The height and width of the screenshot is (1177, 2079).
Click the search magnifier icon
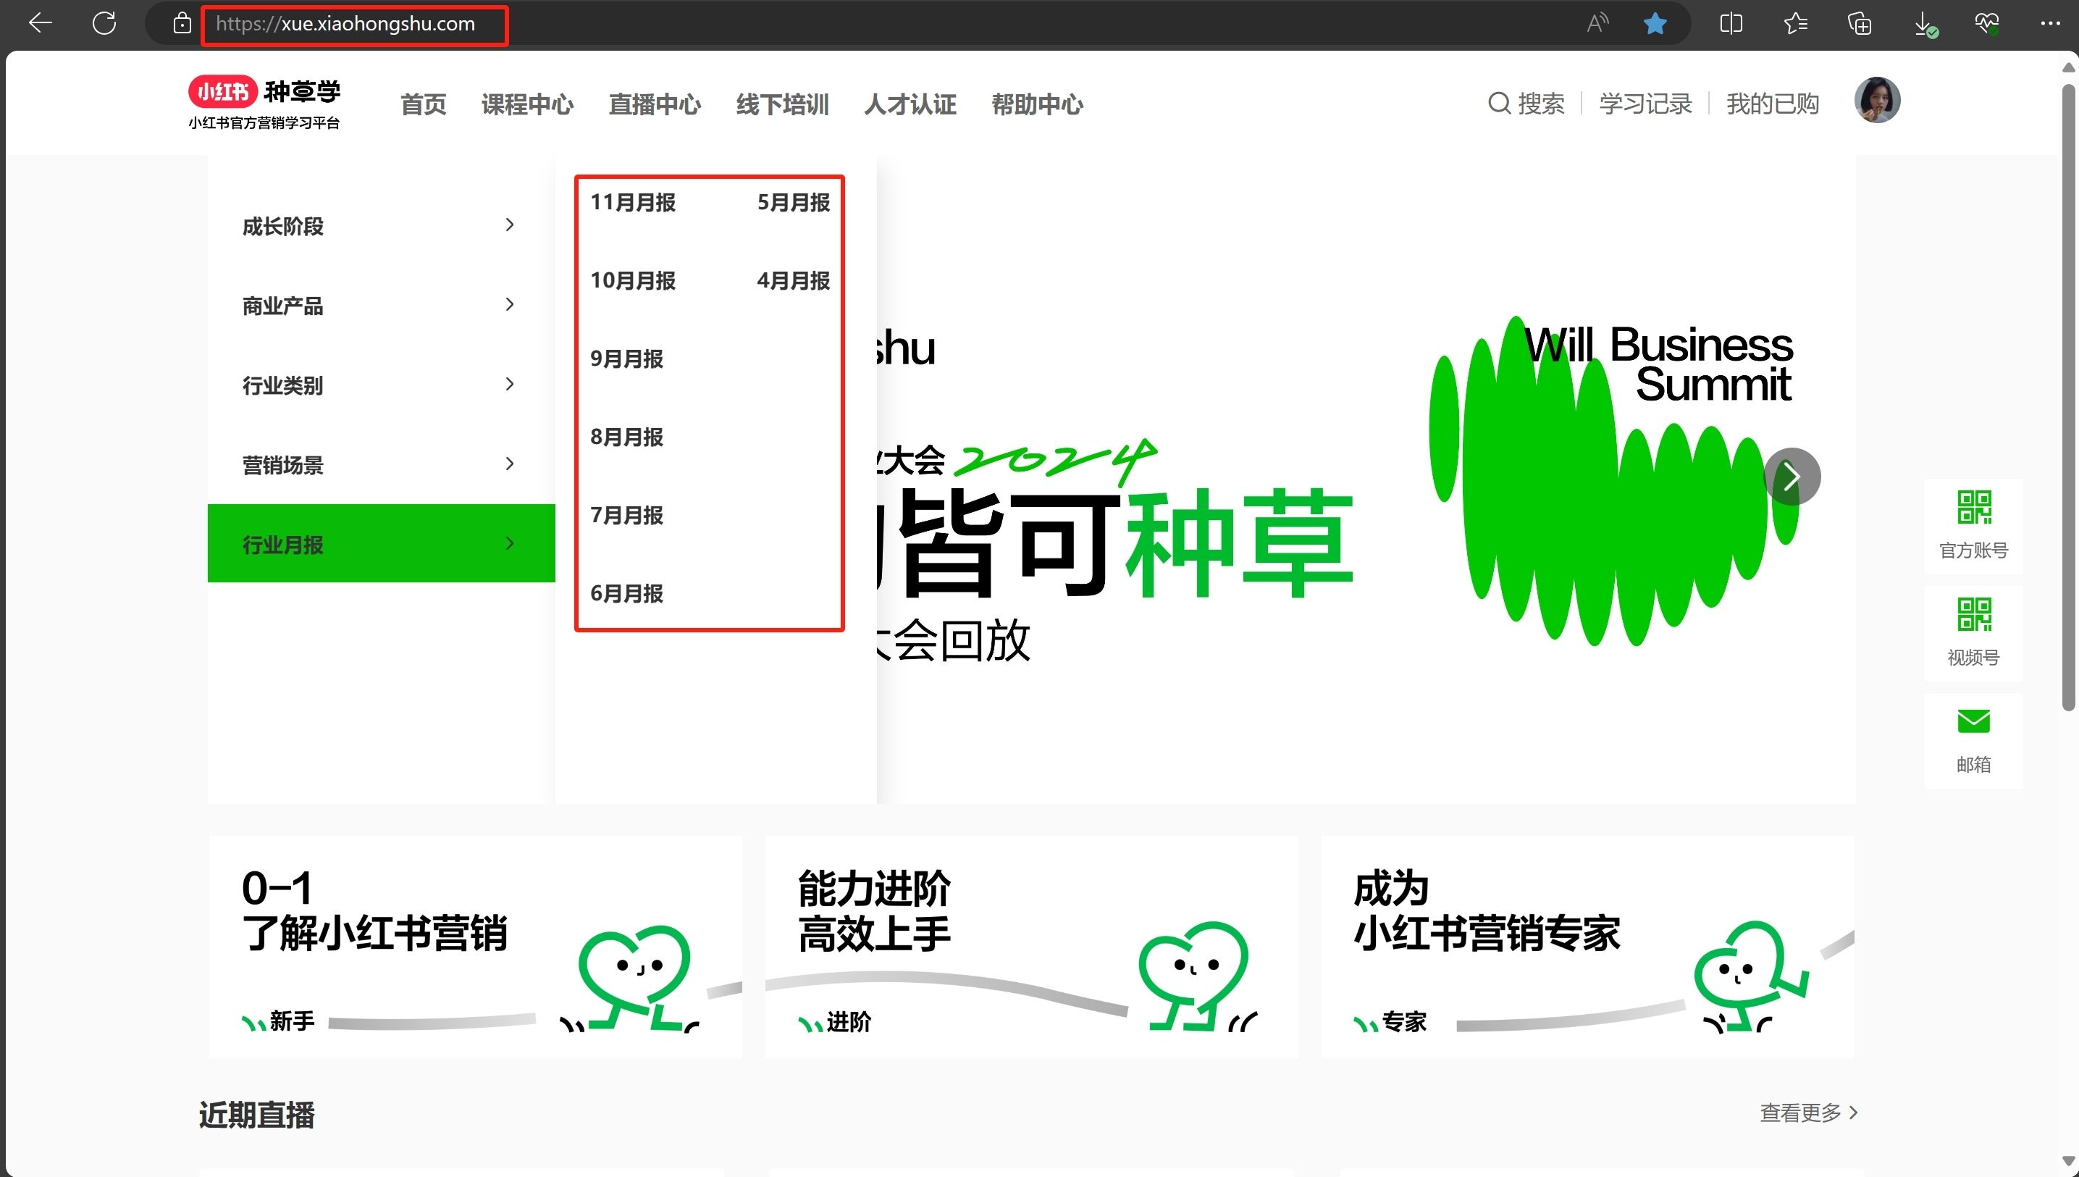point(1499,104)
